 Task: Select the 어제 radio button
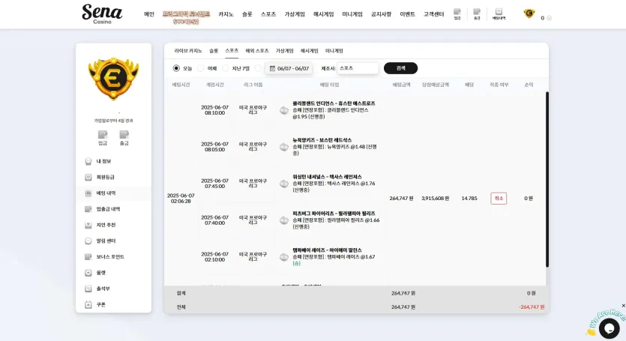[x=200, y=68]
